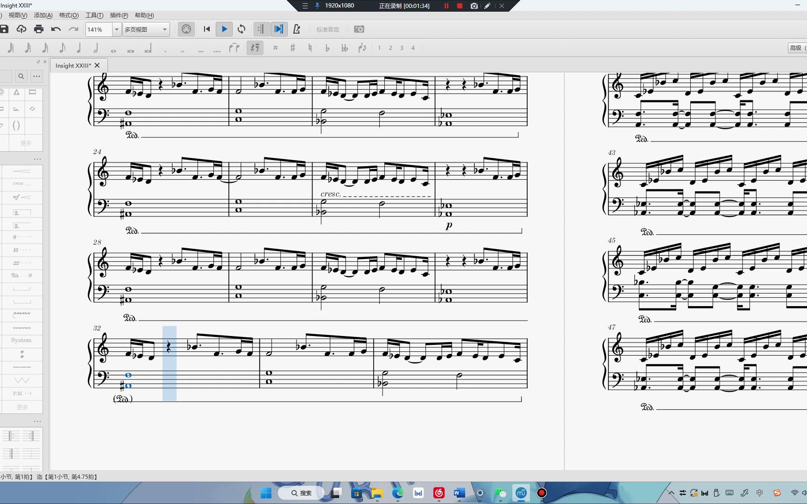
Task: Open the 帮助(H) menu
Action: tap(144, 15)
